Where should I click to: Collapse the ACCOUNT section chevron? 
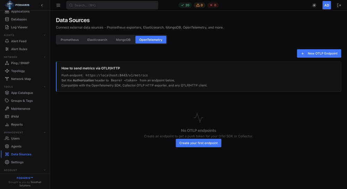44,170
